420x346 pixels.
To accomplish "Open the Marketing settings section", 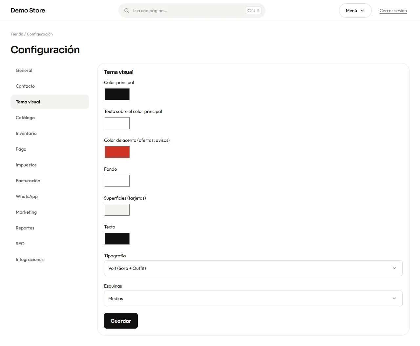I will (50, 212).
